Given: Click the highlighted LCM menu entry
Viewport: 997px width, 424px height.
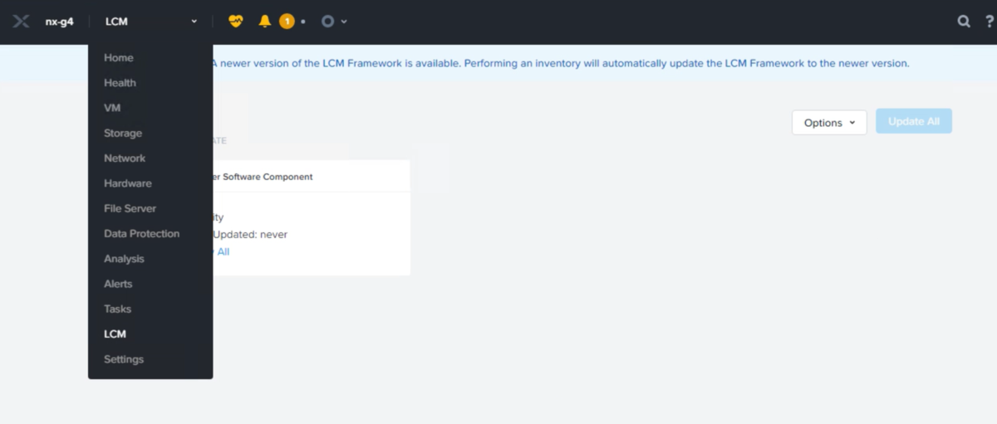Looking at the screenshot, I should [x=115, y=334].
